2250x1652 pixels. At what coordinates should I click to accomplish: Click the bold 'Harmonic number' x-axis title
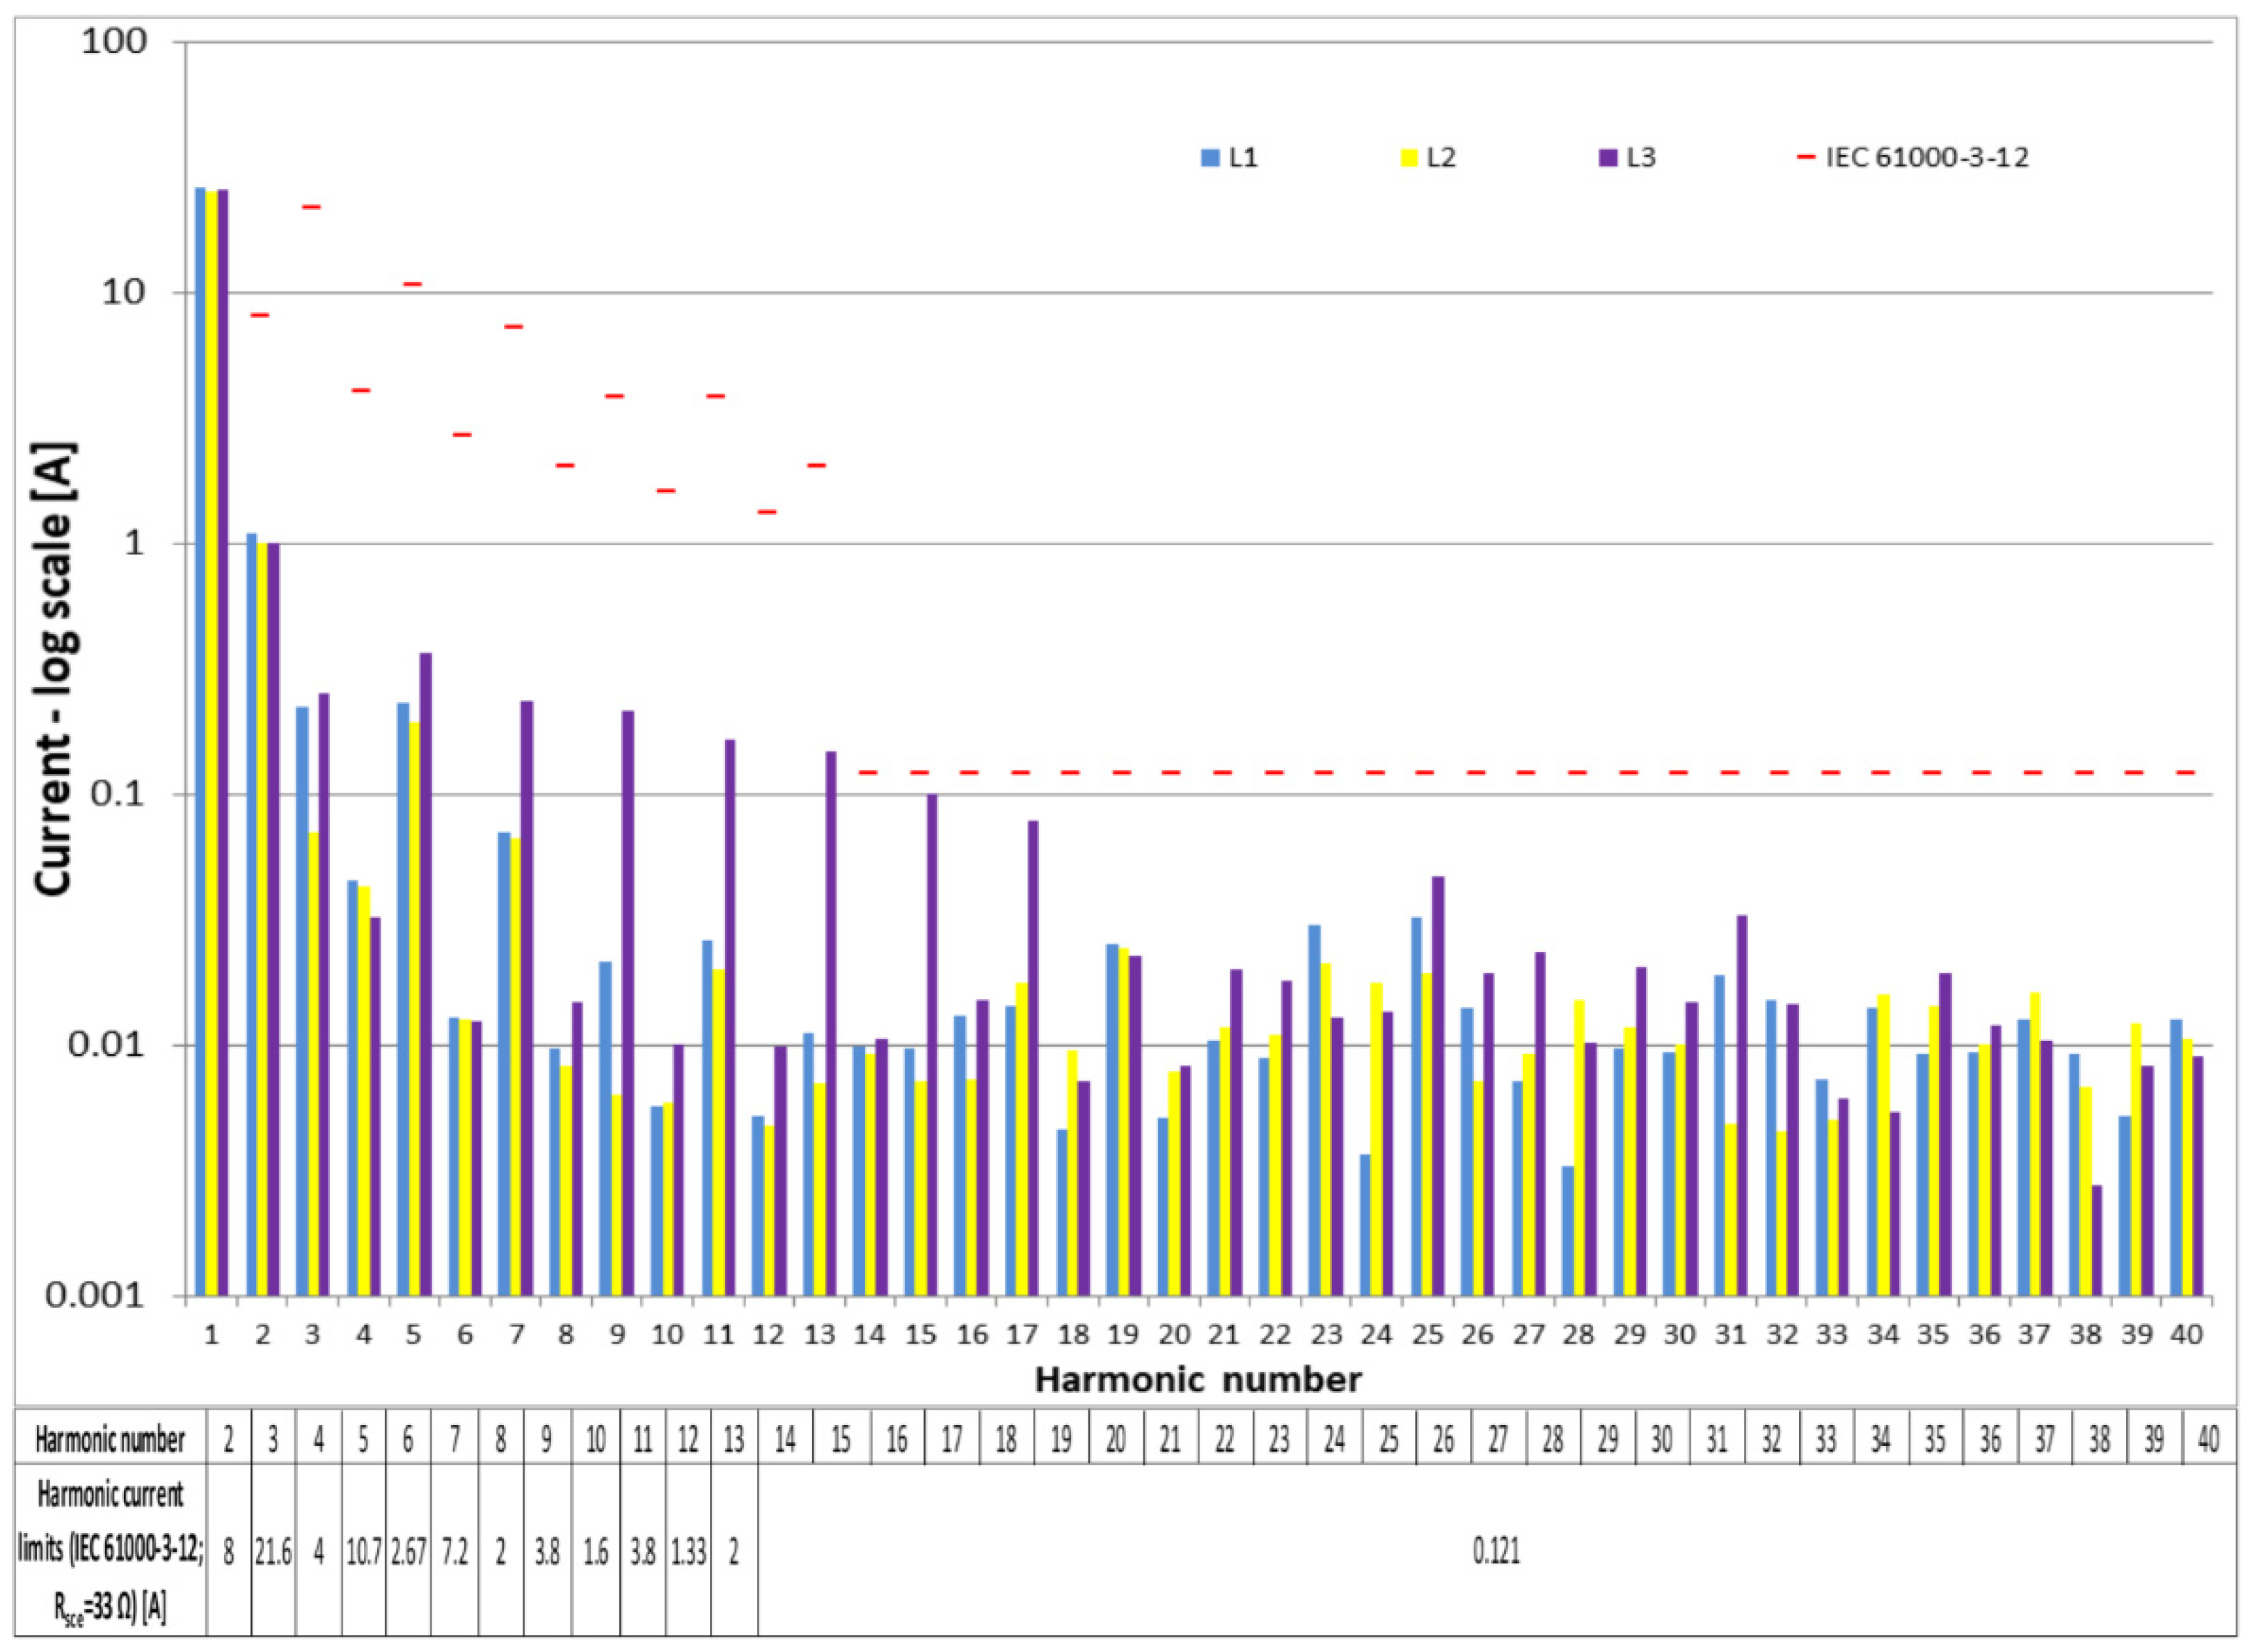1197,1379
